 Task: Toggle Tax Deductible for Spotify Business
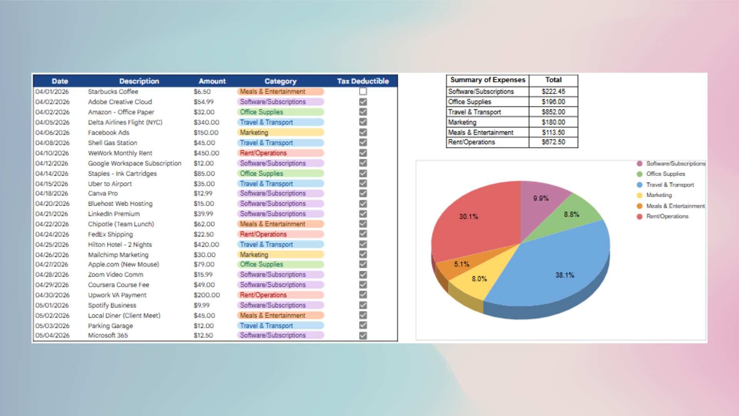[363, 305]
